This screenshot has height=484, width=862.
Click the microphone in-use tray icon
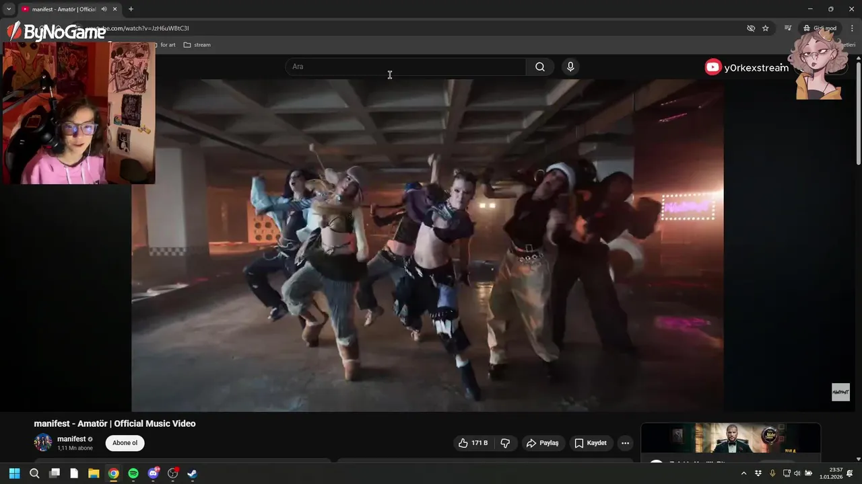coord(772,473)
